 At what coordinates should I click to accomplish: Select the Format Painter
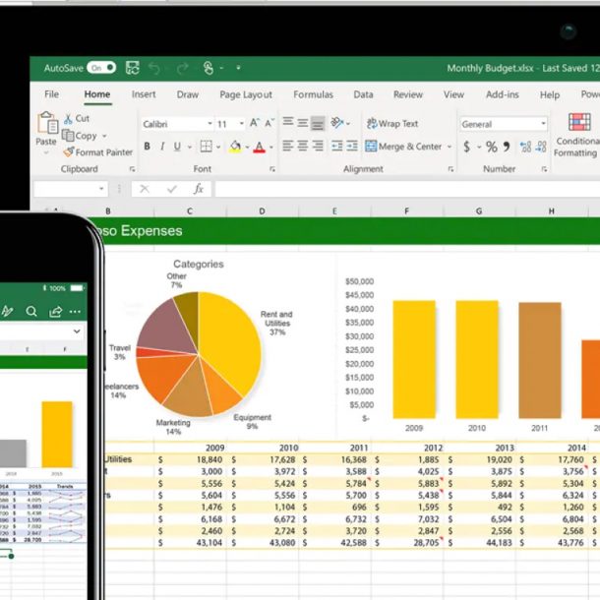98,152
